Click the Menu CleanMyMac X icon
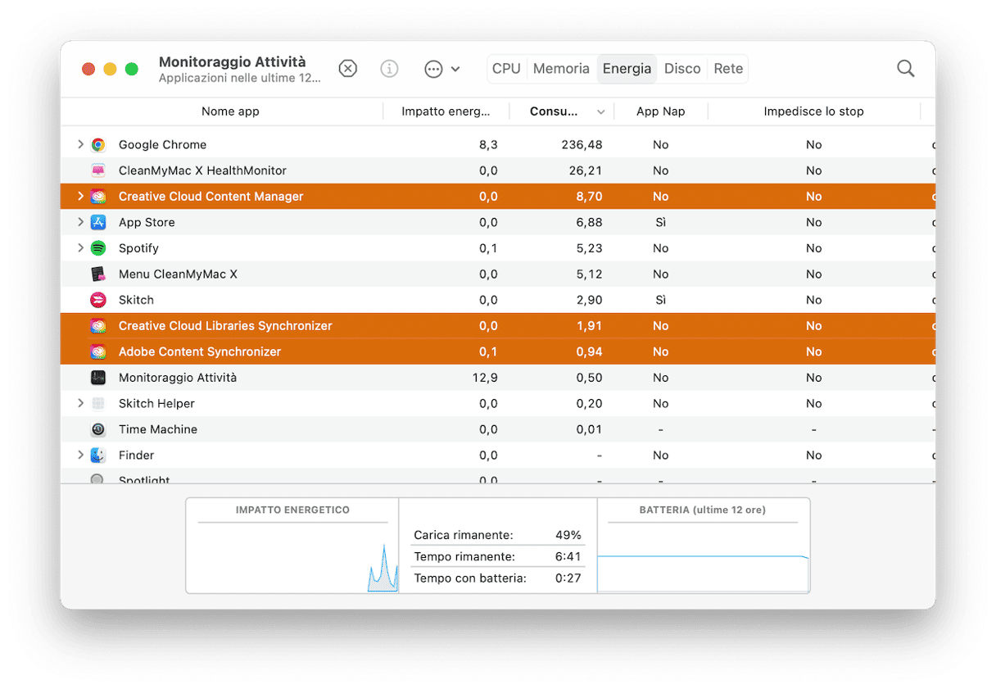This screenshot has height=689, width=996. (98, 274)
